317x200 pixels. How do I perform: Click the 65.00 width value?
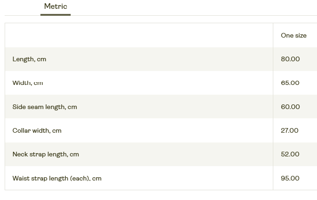[290, 83]
